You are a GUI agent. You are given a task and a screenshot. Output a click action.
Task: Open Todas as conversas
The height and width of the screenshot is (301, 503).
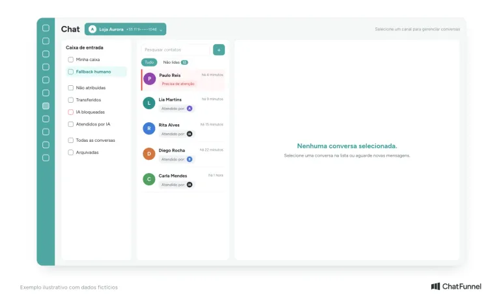pos(96,140)
